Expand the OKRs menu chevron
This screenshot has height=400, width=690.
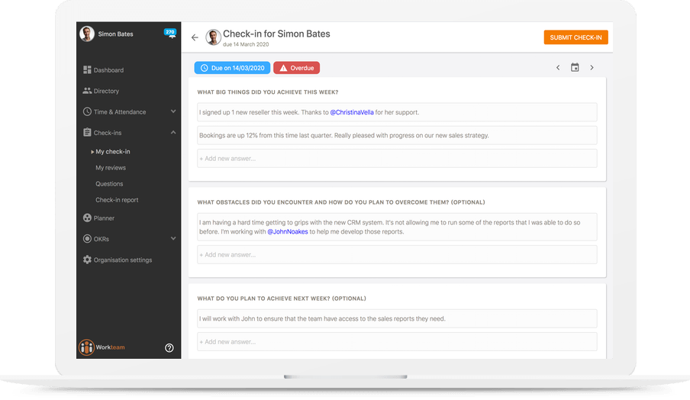click(173, 238)
